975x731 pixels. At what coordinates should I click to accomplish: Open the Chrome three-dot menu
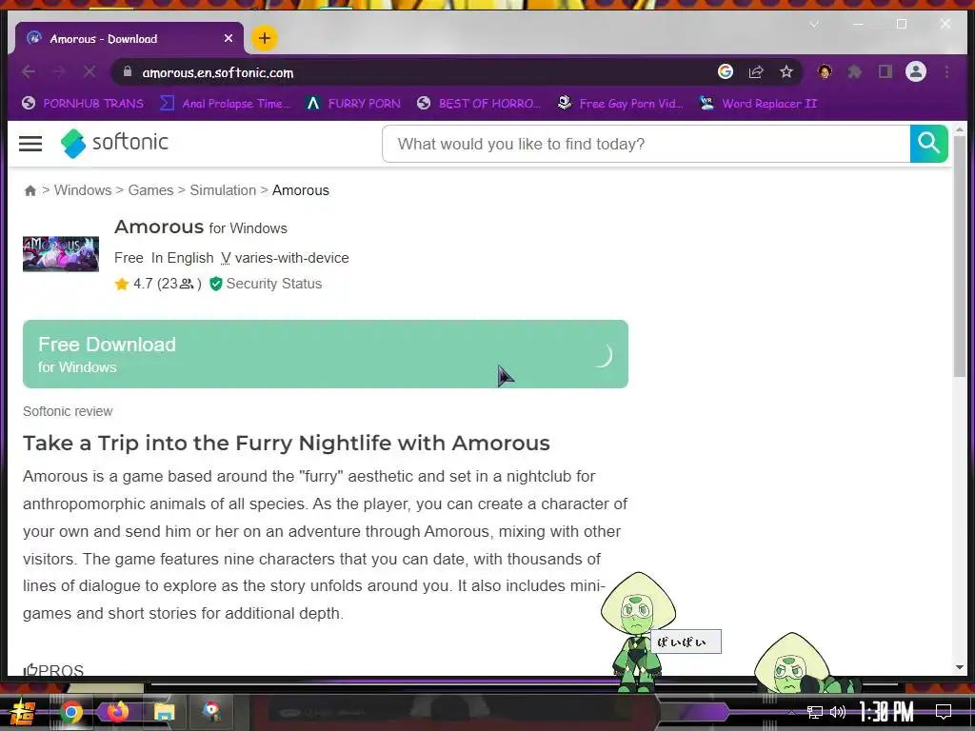pyautogui.click(x=946, y=72)
